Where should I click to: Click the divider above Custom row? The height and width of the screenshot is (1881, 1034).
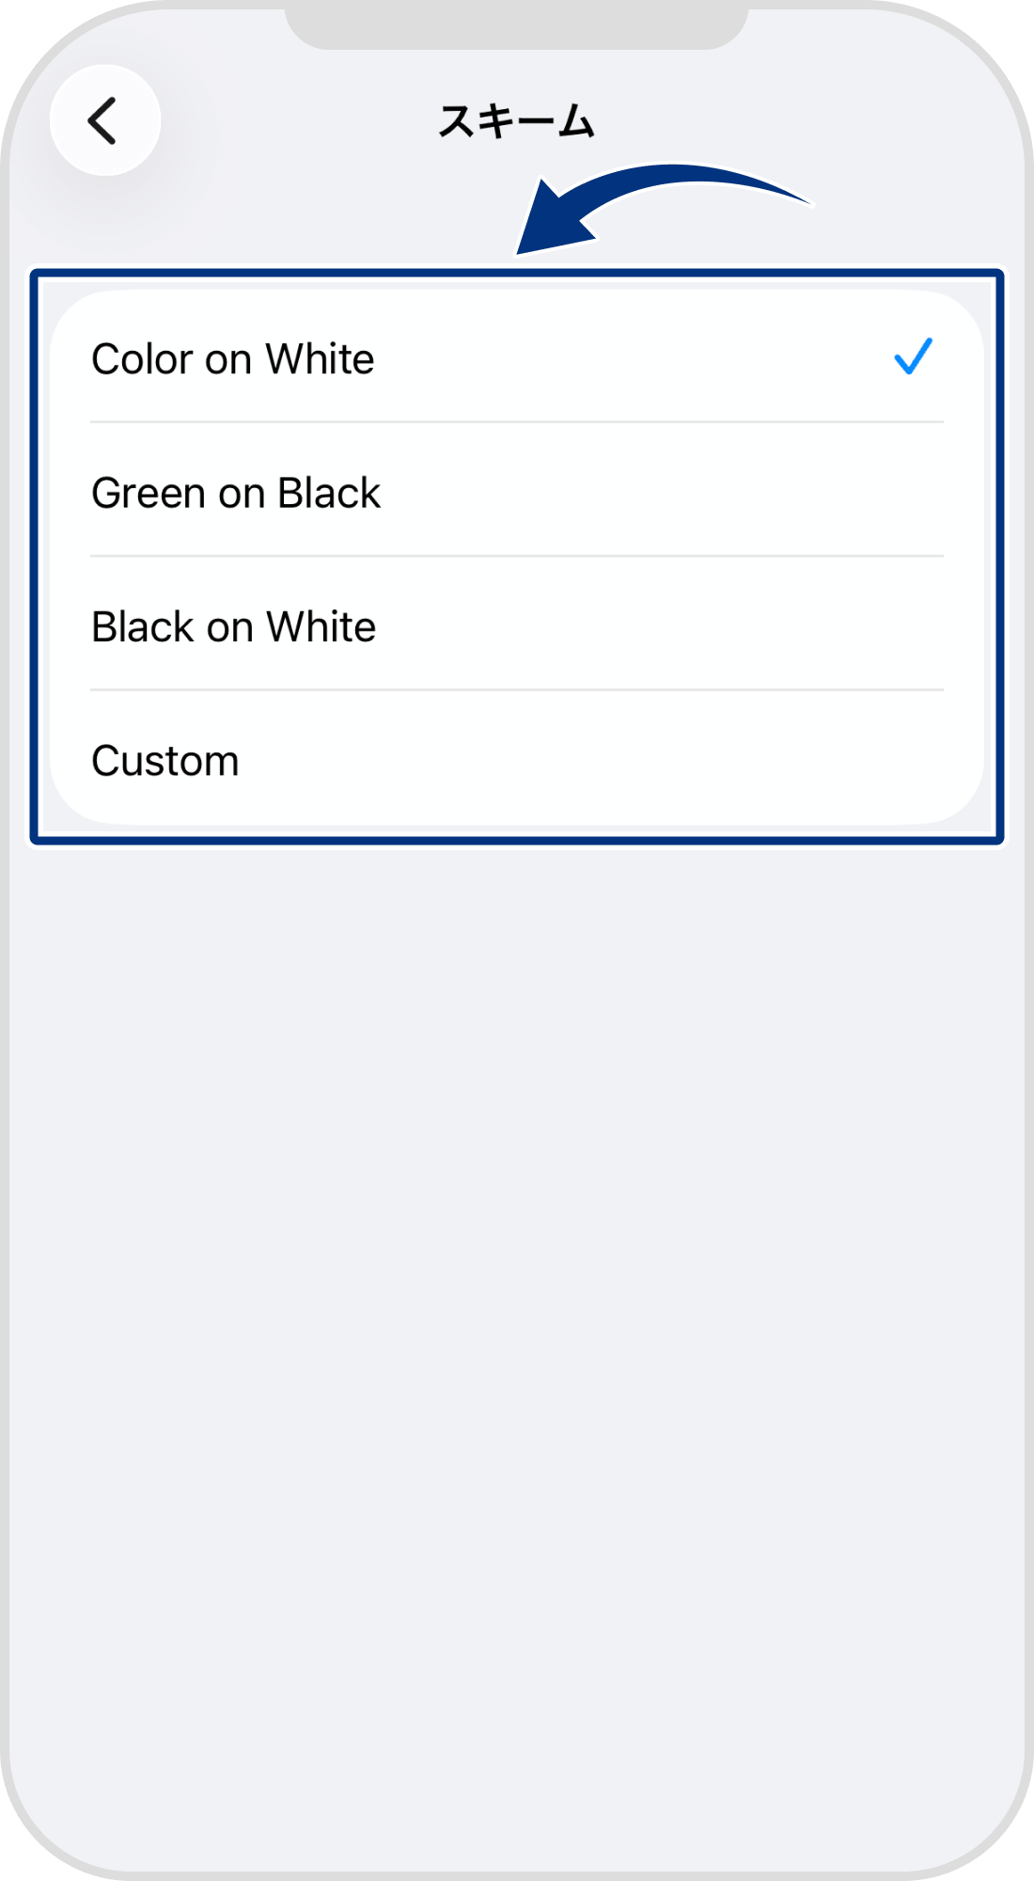pyautogui.click(x=517, y=690)
